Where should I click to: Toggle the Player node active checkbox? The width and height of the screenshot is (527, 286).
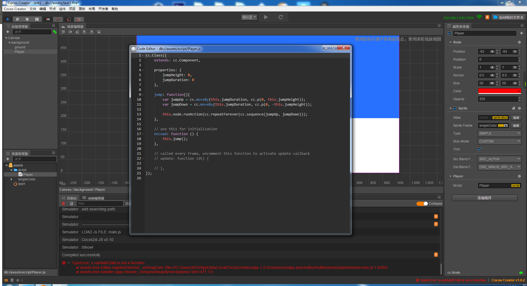click(x=450, y=33)
